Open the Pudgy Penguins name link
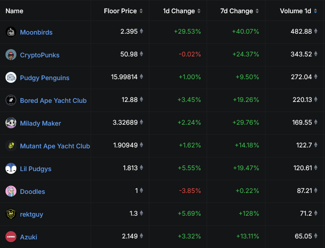Image resolution: width=325 pixels, height=248 pixels. 45,78
